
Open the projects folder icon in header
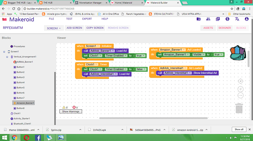tap(198, 19)
